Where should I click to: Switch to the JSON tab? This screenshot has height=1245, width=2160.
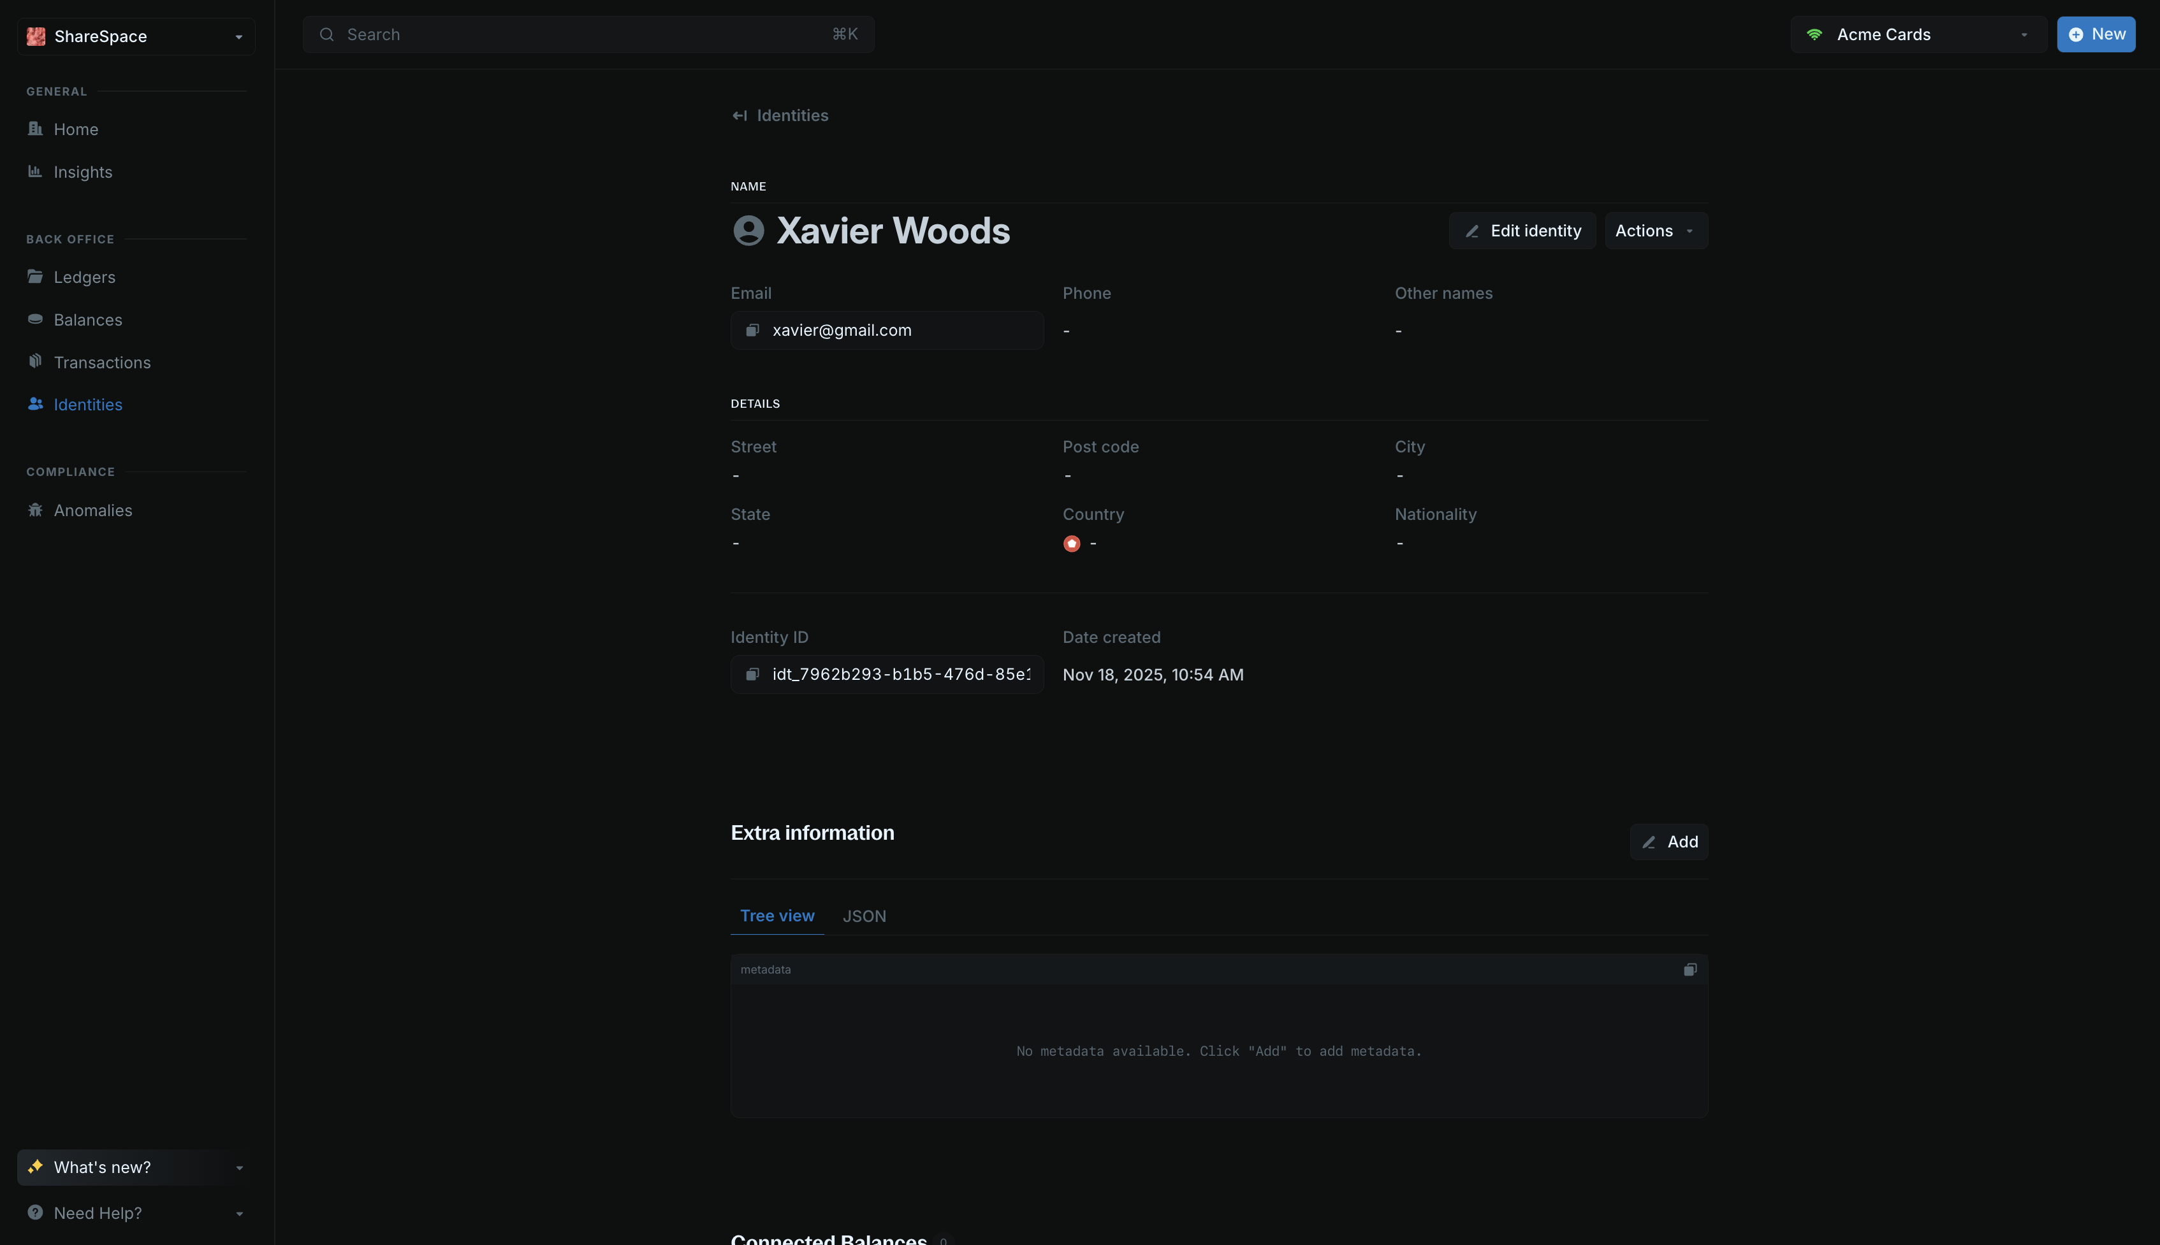pos(864,916)
